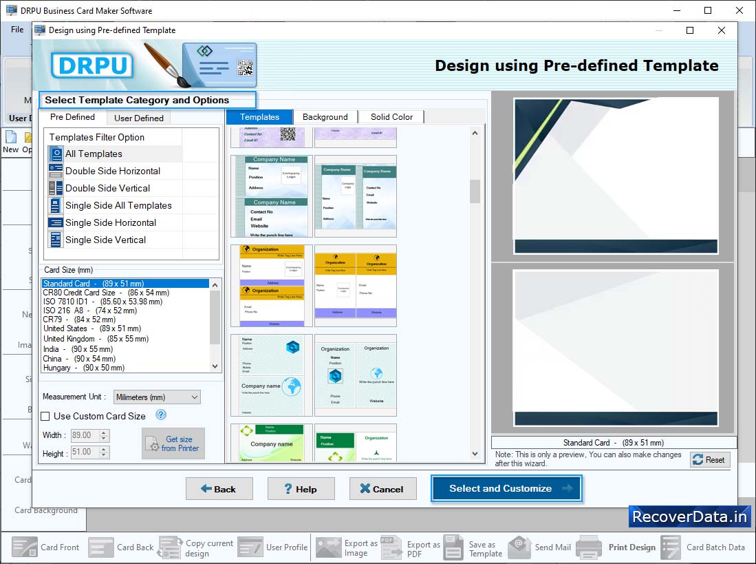
Task: Click the Double Side Vertical icon
Action: coord(56,188)
